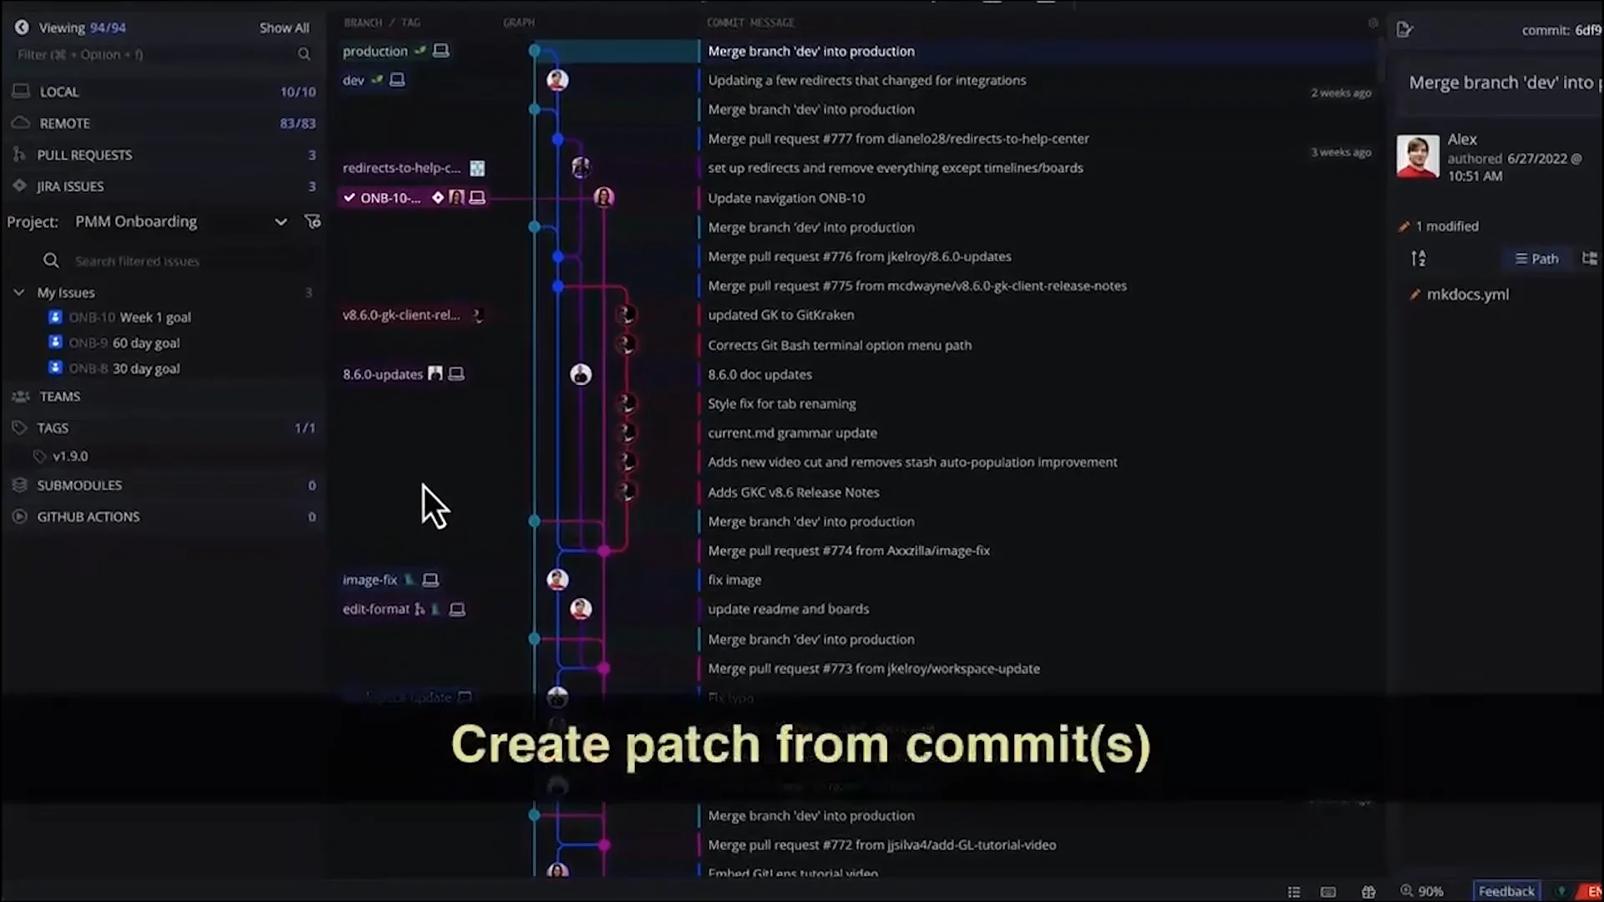Click the back arrow beside Viewing 94/94
1604x902 pixels.
(22, 28)
